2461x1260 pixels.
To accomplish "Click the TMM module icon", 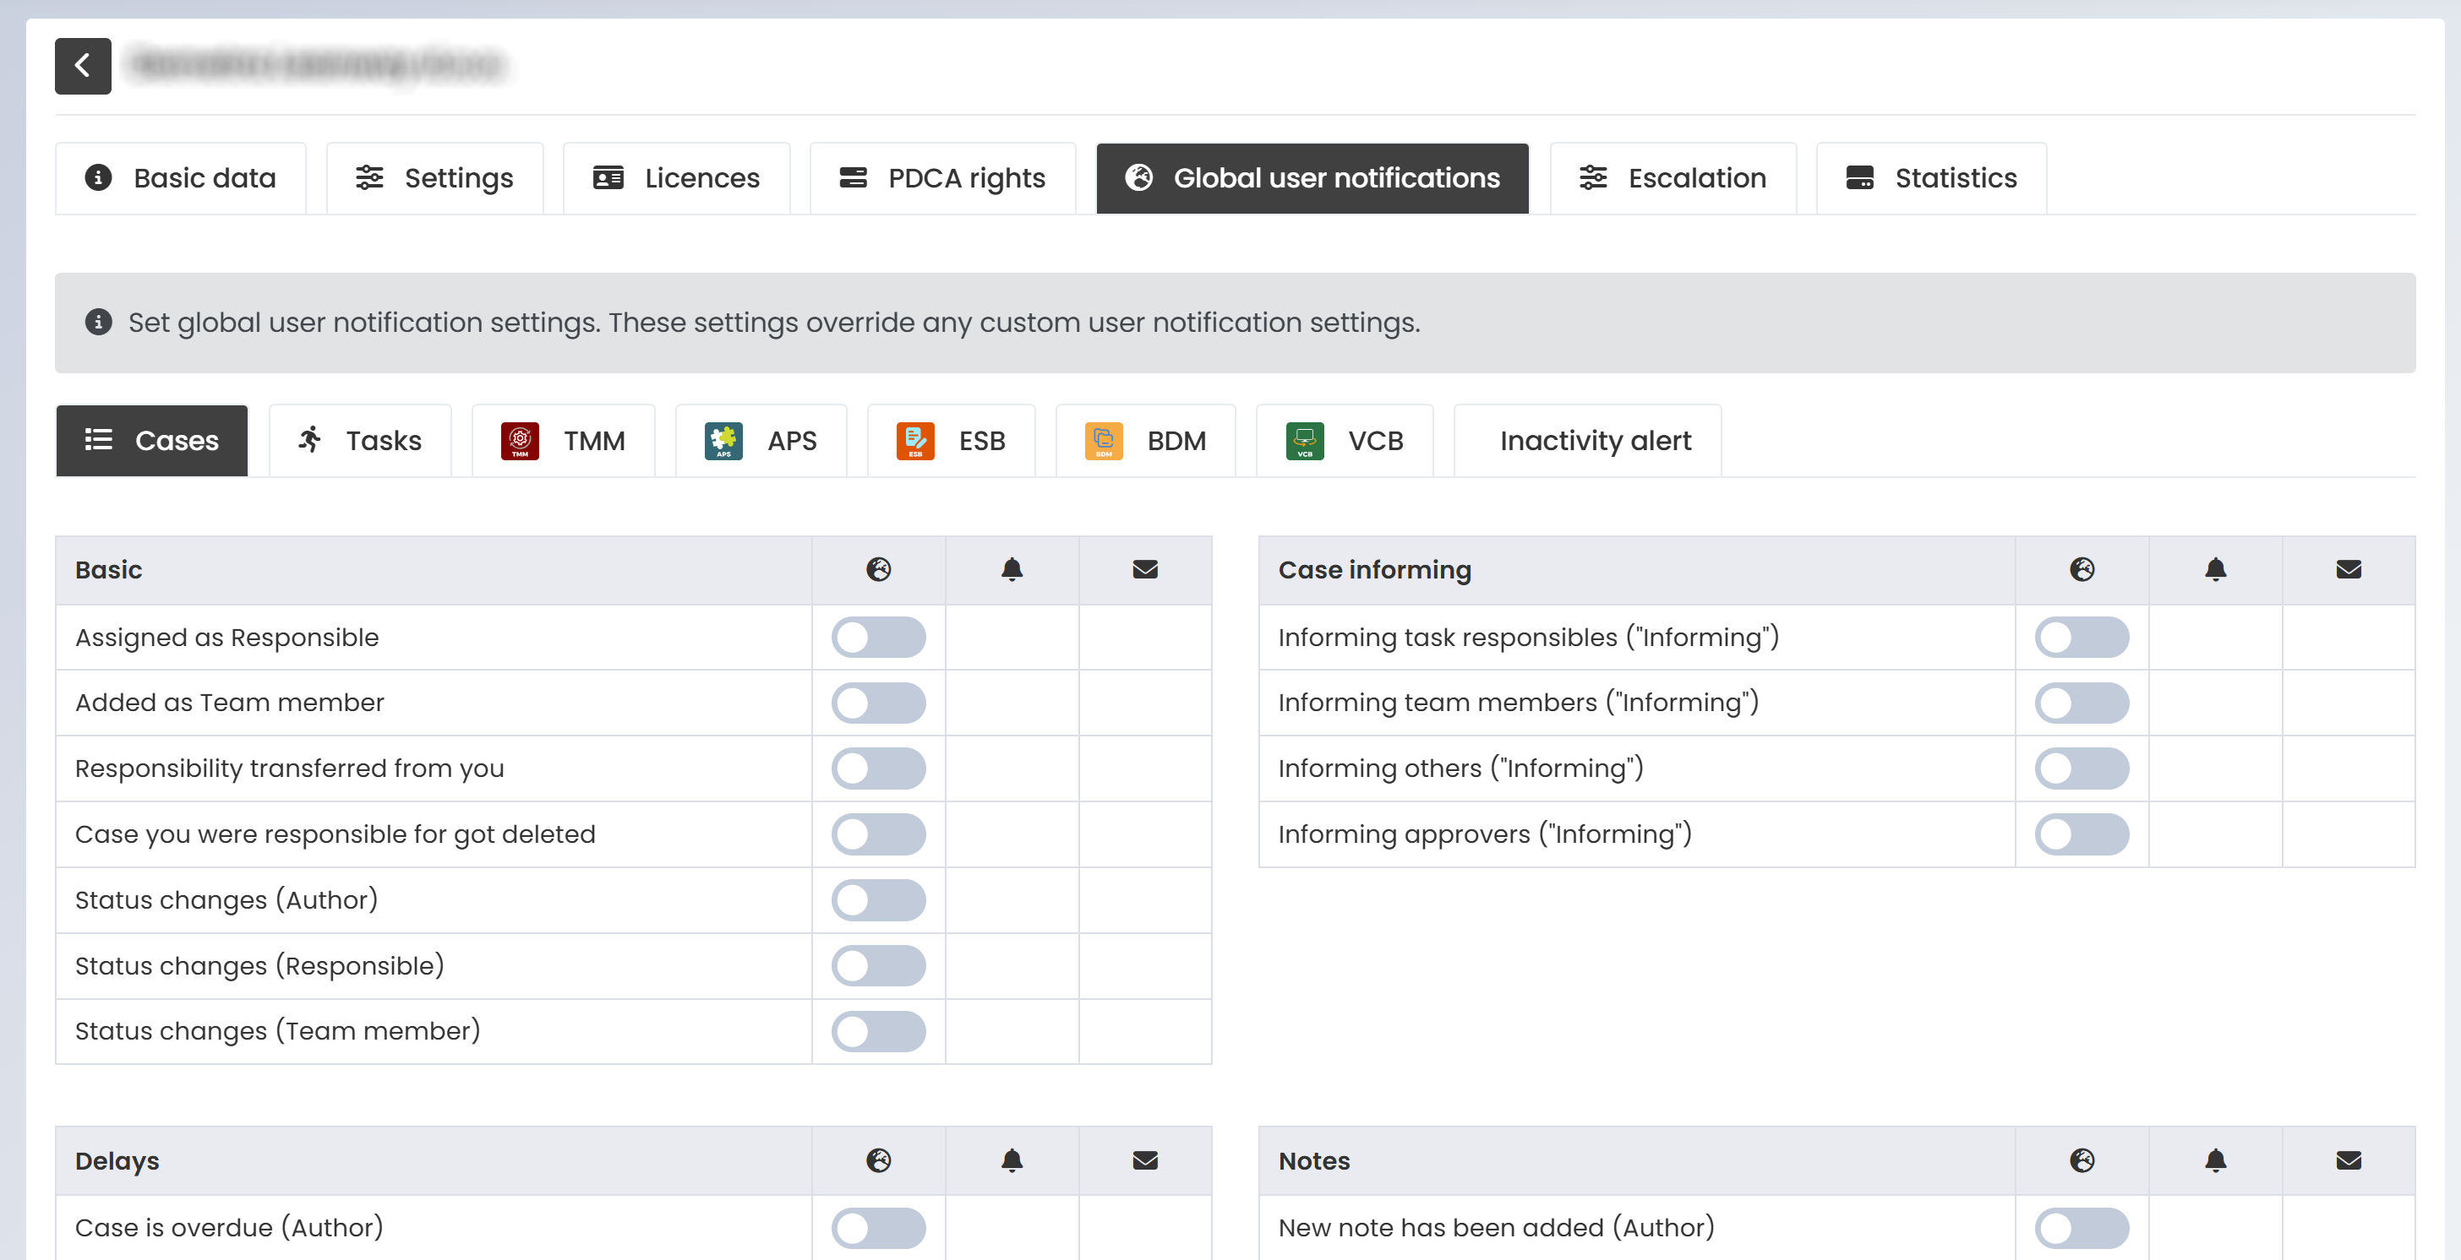I will point(520,441).
